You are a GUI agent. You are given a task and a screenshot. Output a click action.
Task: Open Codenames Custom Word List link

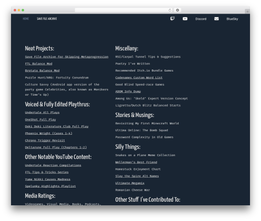pyautogui.click(x=139, y=77)
